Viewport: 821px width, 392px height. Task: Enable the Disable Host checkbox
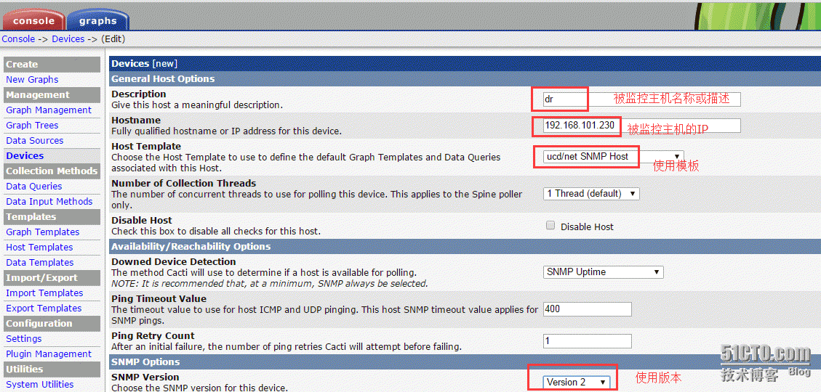coord(550,226)
